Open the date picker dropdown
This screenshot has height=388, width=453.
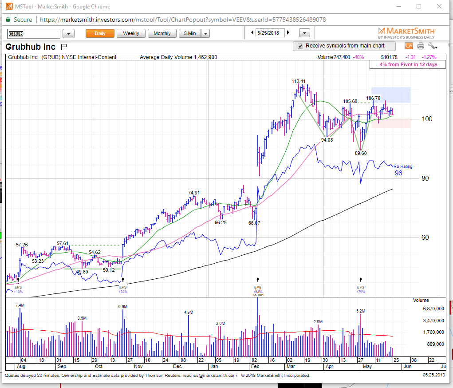[x=304, y=33]
